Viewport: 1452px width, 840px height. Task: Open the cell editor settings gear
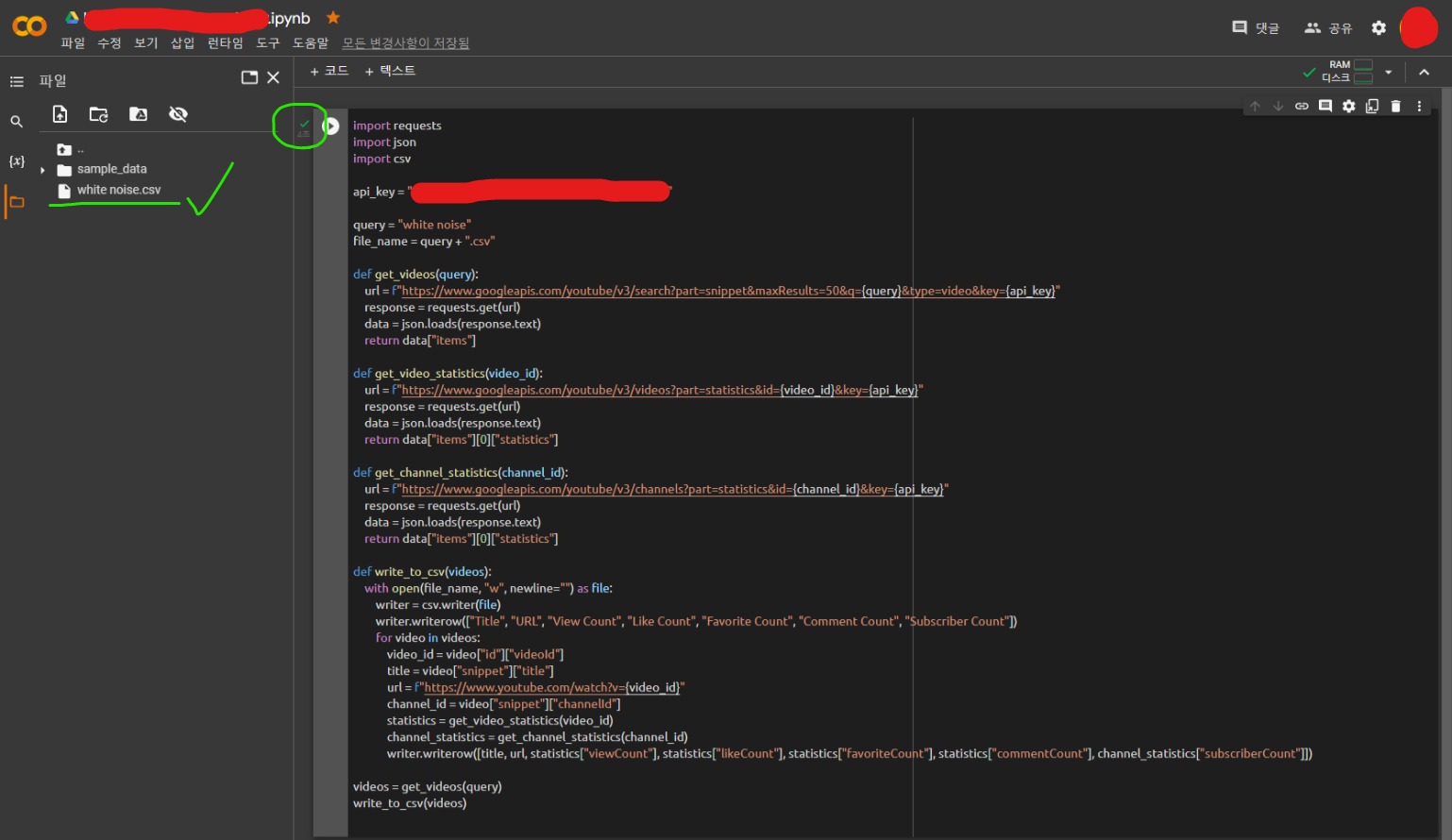pyautogui.click(x=1349, y=106)
